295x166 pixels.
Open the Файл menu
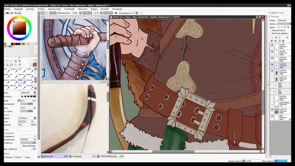point(7,9)
